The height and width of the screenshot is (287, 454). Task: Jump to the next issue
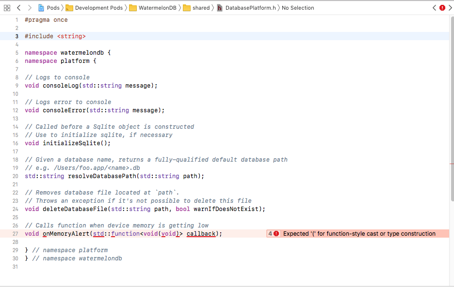[x=450, y=8]
